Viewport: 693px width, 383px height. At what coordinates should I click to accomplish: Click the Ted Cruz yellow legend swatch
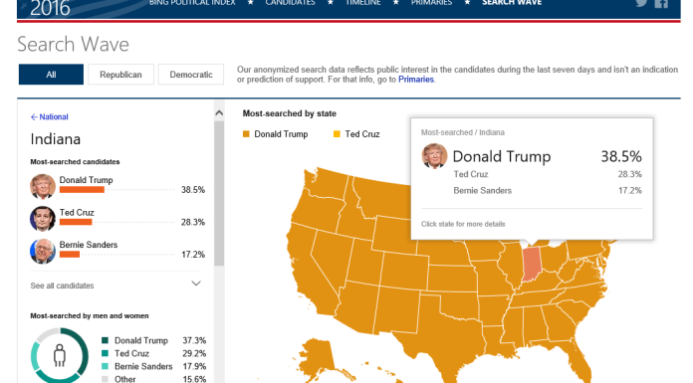point(337,134)
